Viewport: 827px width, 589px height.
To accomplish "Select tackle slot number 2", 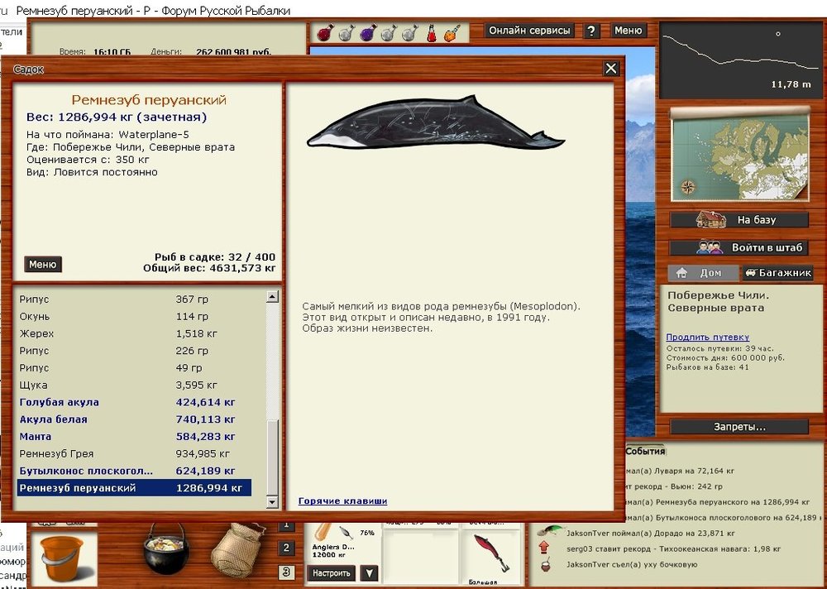I will pos(286,548).
